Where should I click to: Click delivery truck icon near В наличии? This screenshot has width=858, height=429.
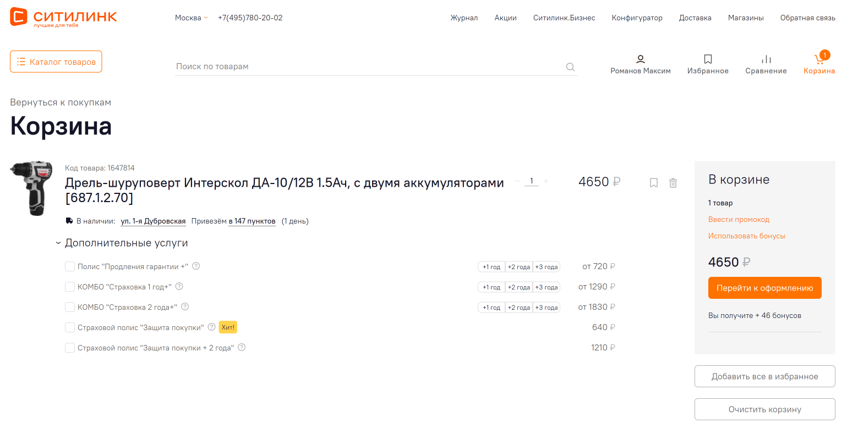69,221
